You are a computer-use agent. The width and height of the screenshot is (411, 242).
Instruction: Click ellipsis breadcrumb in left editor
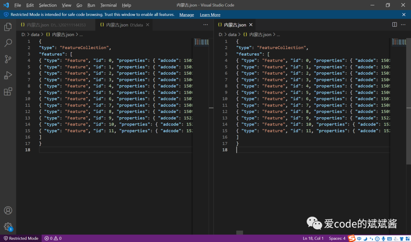coord(81,35)
